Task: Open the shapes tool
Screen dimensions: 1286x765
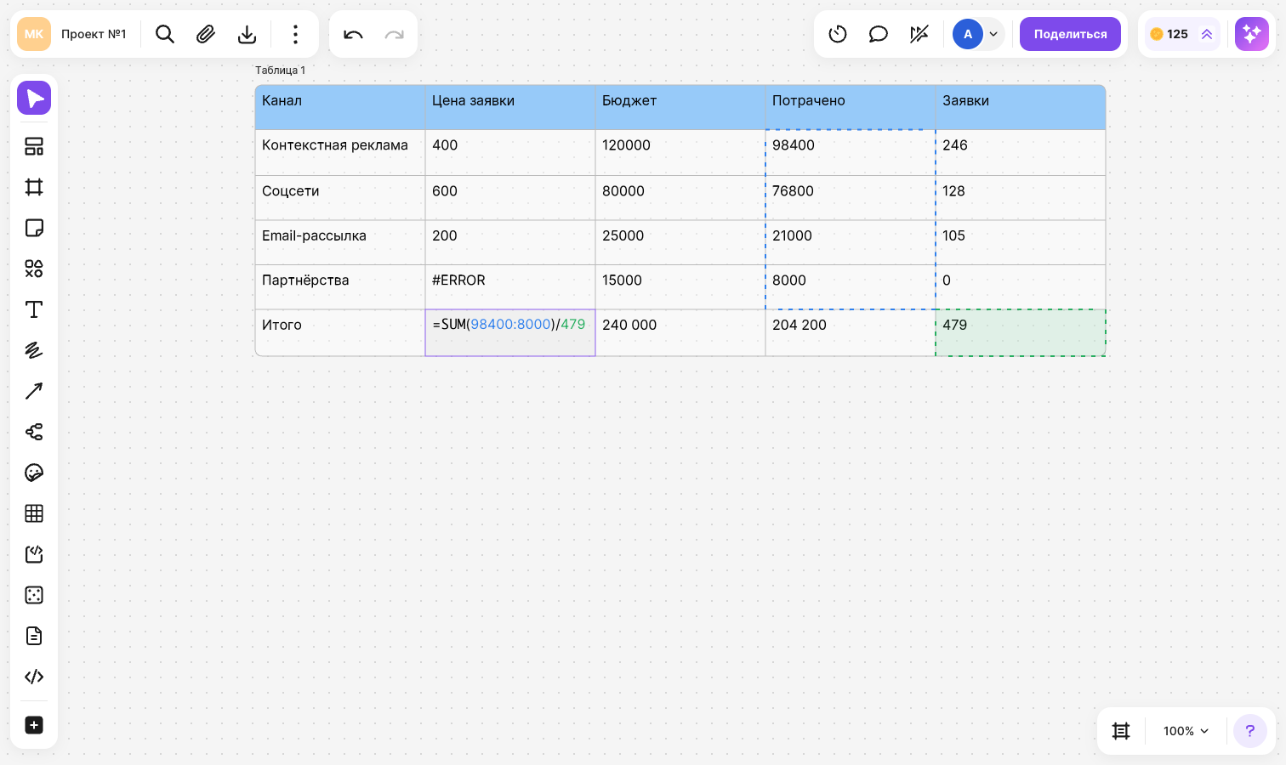Action: click(x=34, y=269)
